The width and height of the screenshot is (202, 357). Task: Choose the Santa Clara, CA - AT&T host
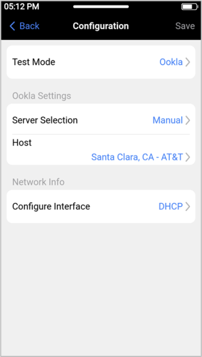[x=137, y=157]
